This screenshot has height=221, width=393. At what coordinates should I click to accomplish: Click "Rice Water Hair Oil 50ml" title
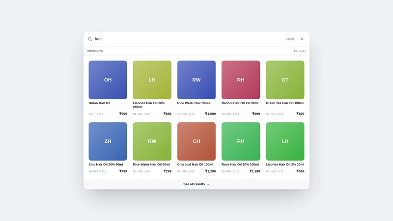pos(151,165)
